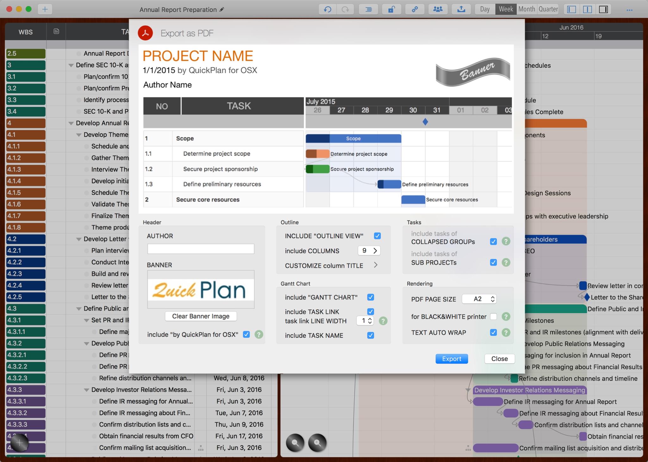
Task: Click the share/export upload icon
Action: coord(461,9)
